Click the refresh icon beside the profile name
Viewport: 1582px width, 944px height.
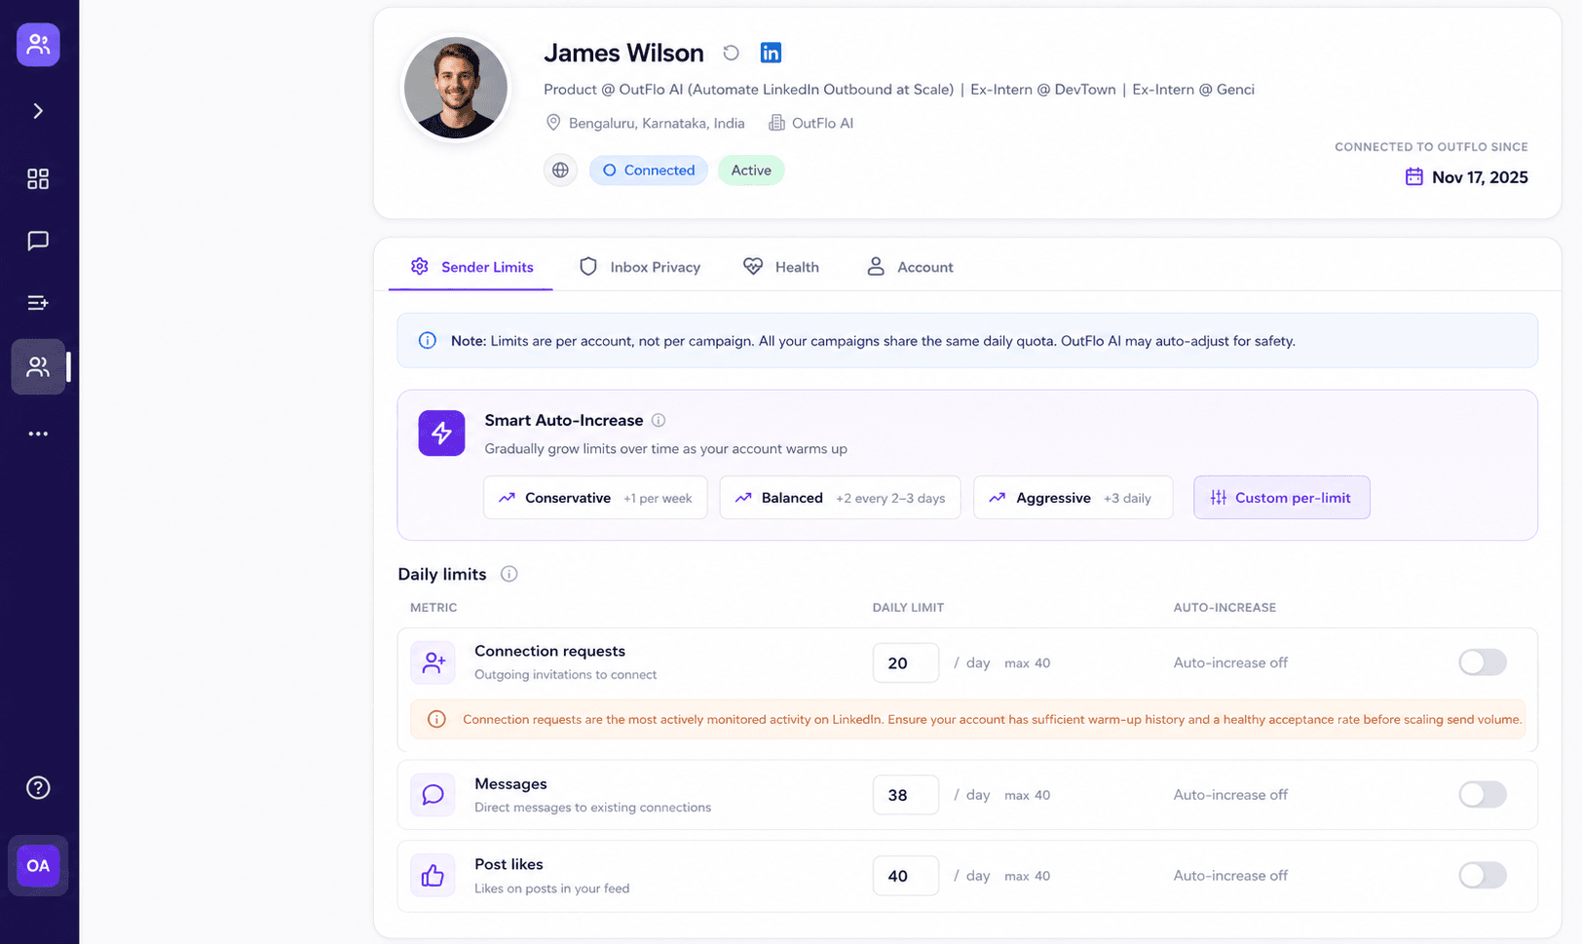click(x=731, y=53)
